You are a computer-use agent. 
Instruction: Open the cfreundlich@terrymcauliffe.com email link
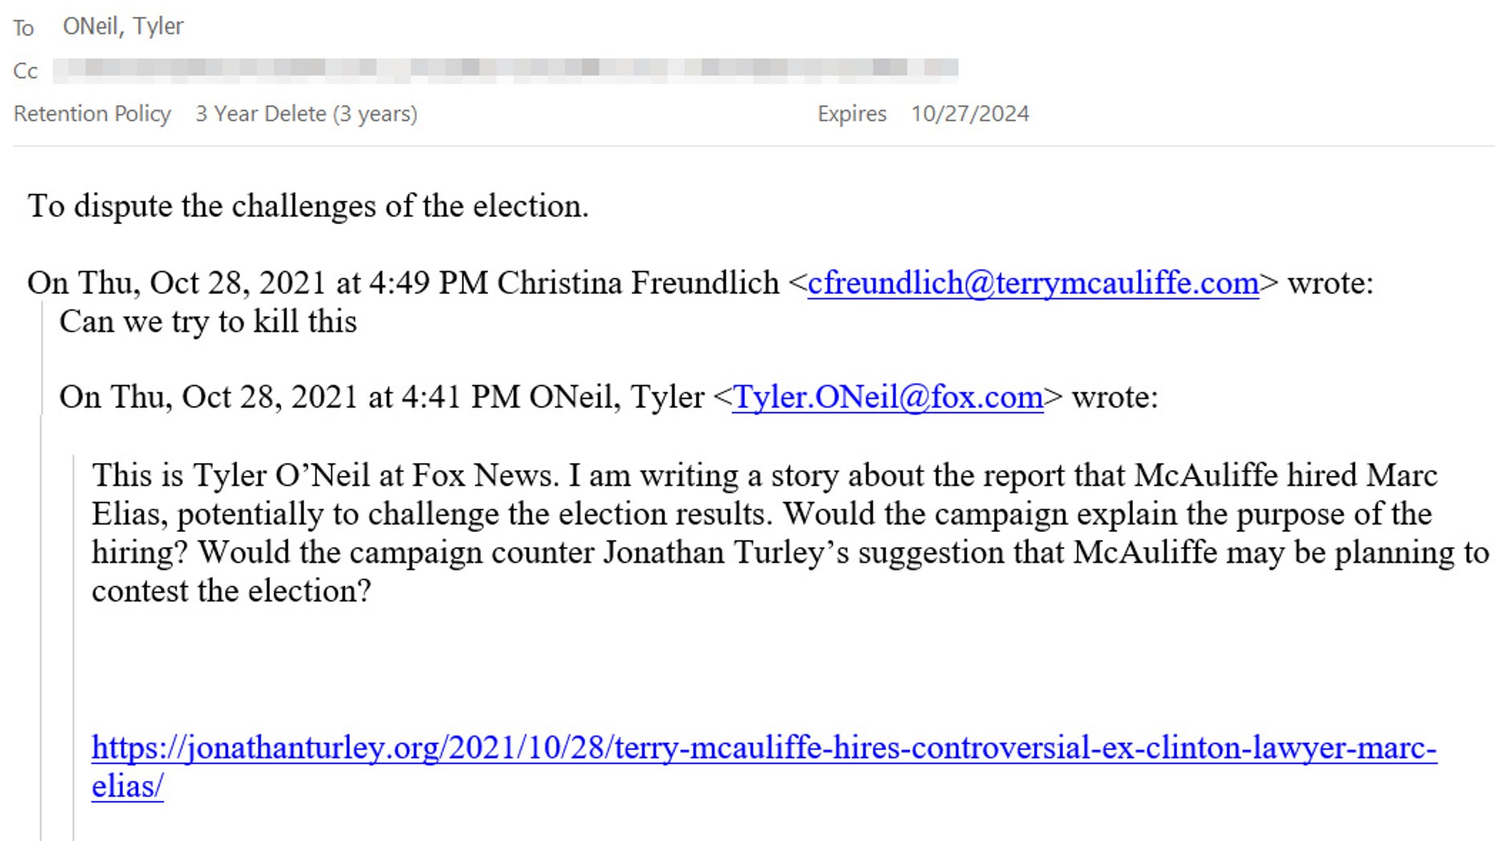[x=1033, y=283]
